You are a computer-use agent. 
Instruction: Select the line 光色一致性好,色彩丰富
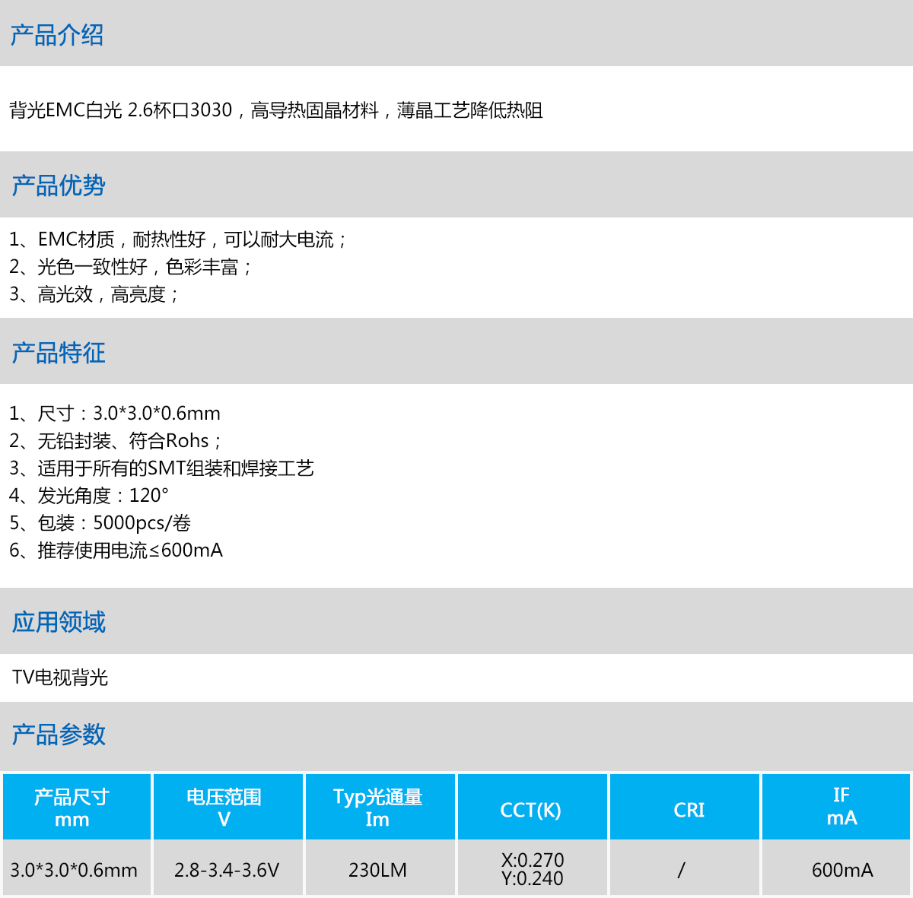pyautogui.click(x=130, y=267)
